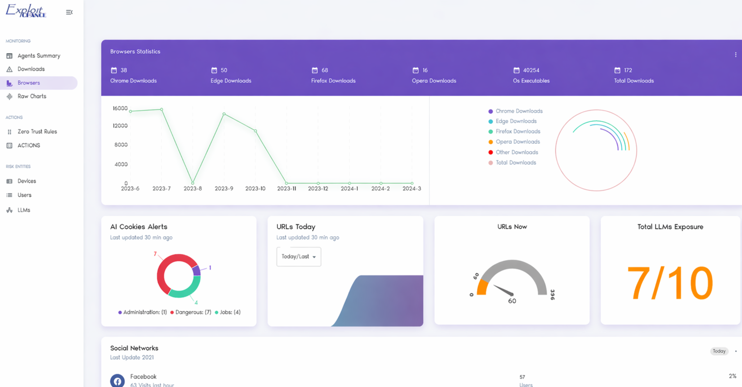Click the Agents Summary table icon
Screen dimensions: 742x387
pyautogui.click(x=9, y=56)
